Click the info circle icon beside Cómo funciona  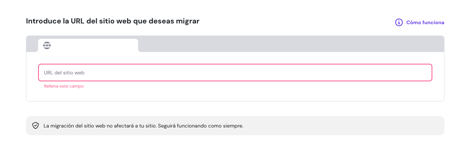399,22
